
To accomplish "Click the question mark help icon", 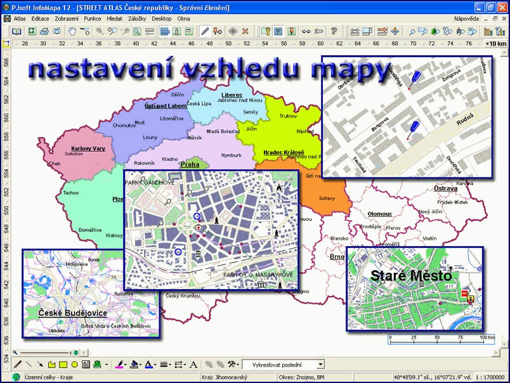I will [x=334, y=32].
